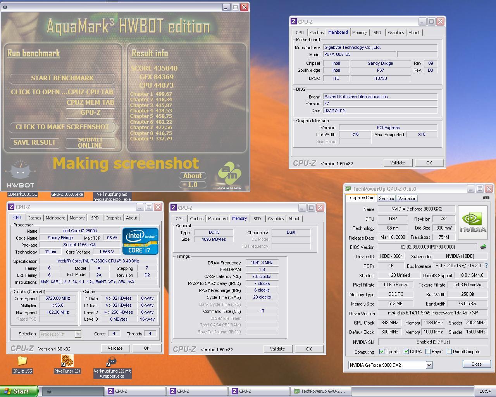Click the mainboard Model P67A-UD7-B3 field
496x397 pixels.
pos(359,54)
